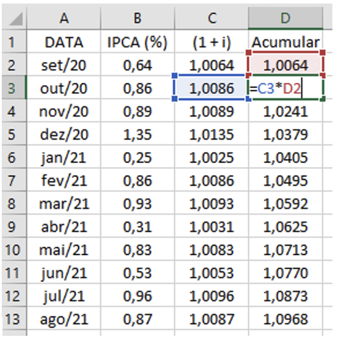Image resolution: width=339 pixels, height=342 pixels.
Task: Click accumulated value 1,0495
Action: tap(286, 180)
